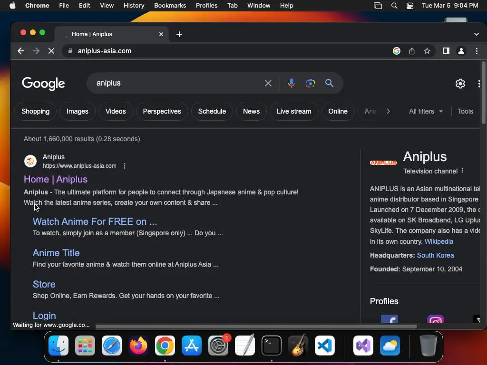The image size is (487, 365).
Task: Filter results by Shopping
Action: (35, 111)
